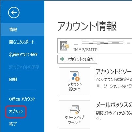
Task: Click the IMAP/SMTP mailbox cabinet icon
Action: pyautogui.click(x=65, y=46)
